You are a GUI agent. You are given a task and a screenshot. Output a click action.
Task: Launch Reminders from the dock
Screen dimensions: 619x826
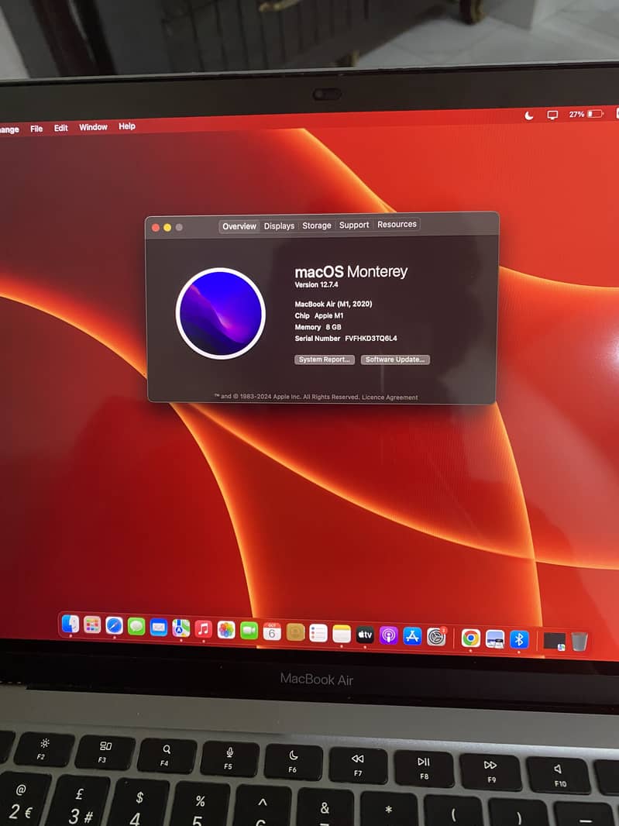tap(318, 633)
